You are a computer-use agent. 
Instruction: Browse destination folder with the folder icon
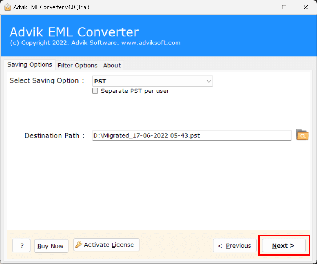[302, 135]
